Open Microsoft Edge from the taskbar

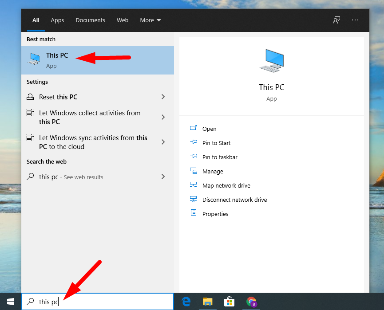click(x=186, y=302)
